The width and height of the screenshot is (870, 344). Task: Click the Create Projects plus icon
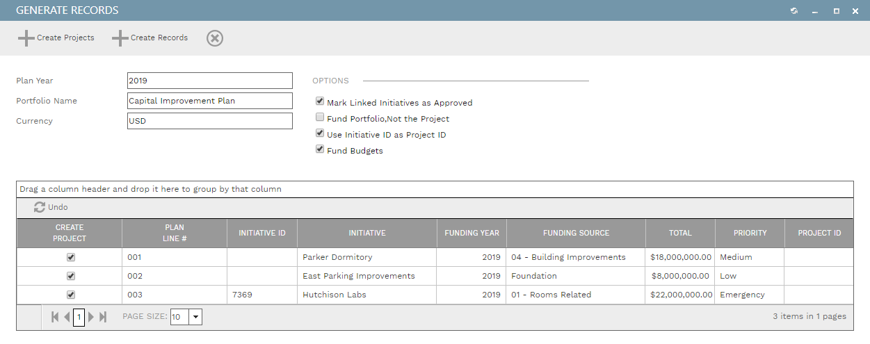(x=26, y=38)
